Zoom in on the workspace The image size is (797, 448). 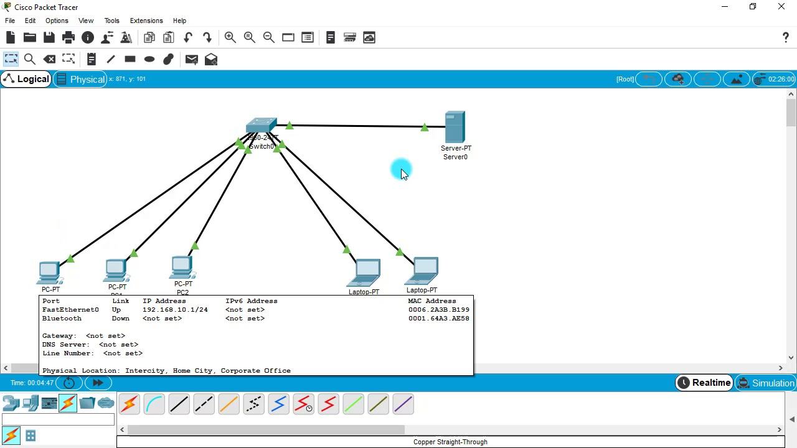[x=230, y=37]
